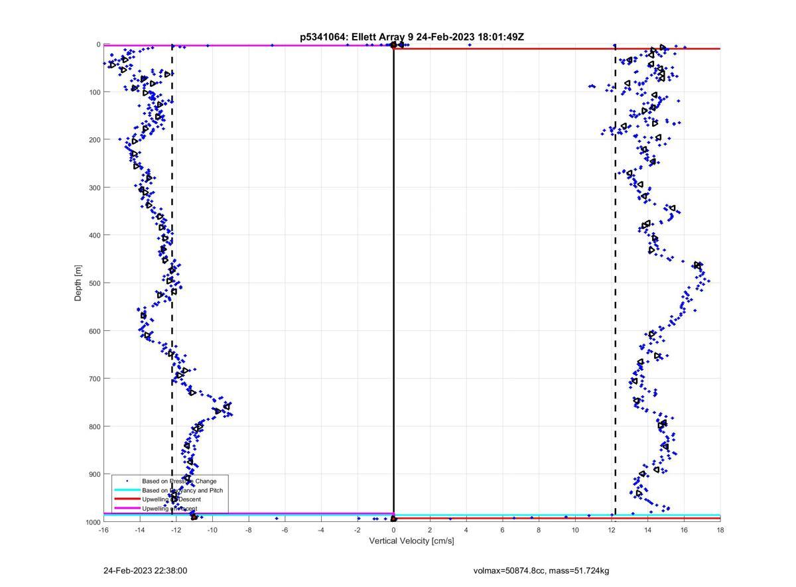Click the depth axis tick label '0'

99,44
